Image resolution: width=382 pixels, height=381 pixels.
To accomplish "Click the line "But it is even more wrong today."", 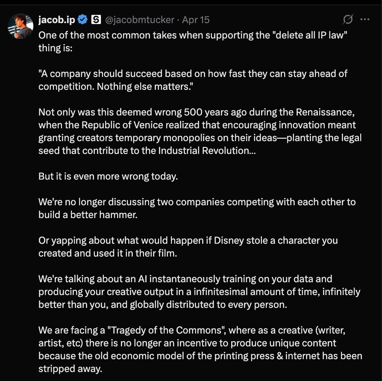I will point(108,176).
